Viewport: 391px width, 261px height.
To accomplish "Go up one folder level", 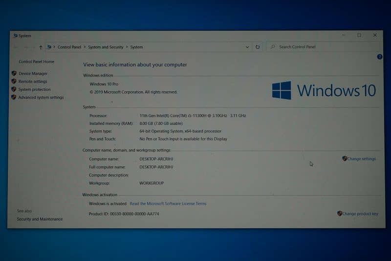I will click(41, 47).
